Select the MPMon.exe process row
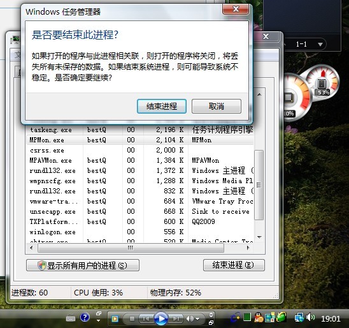The width and height of the screenshot is (349, 328). click(139, 140)
